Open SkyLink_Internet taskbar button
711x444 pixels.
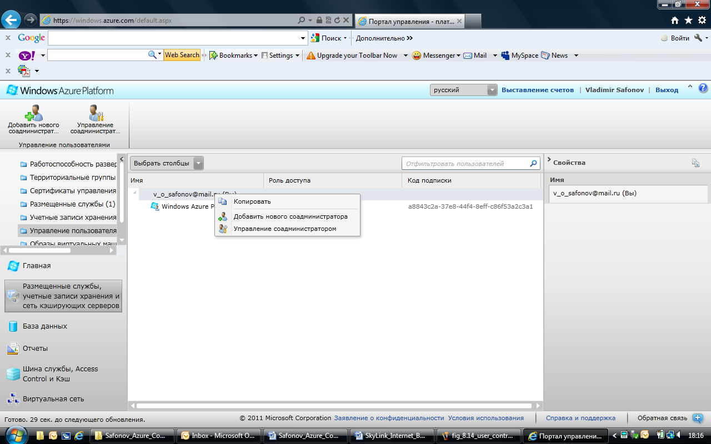click(393, 436)
